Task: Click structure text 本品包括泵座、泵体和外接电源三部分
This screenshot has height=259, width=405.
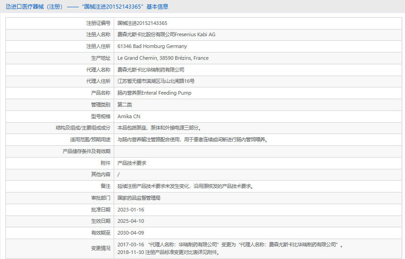Action: coord(158,128)
